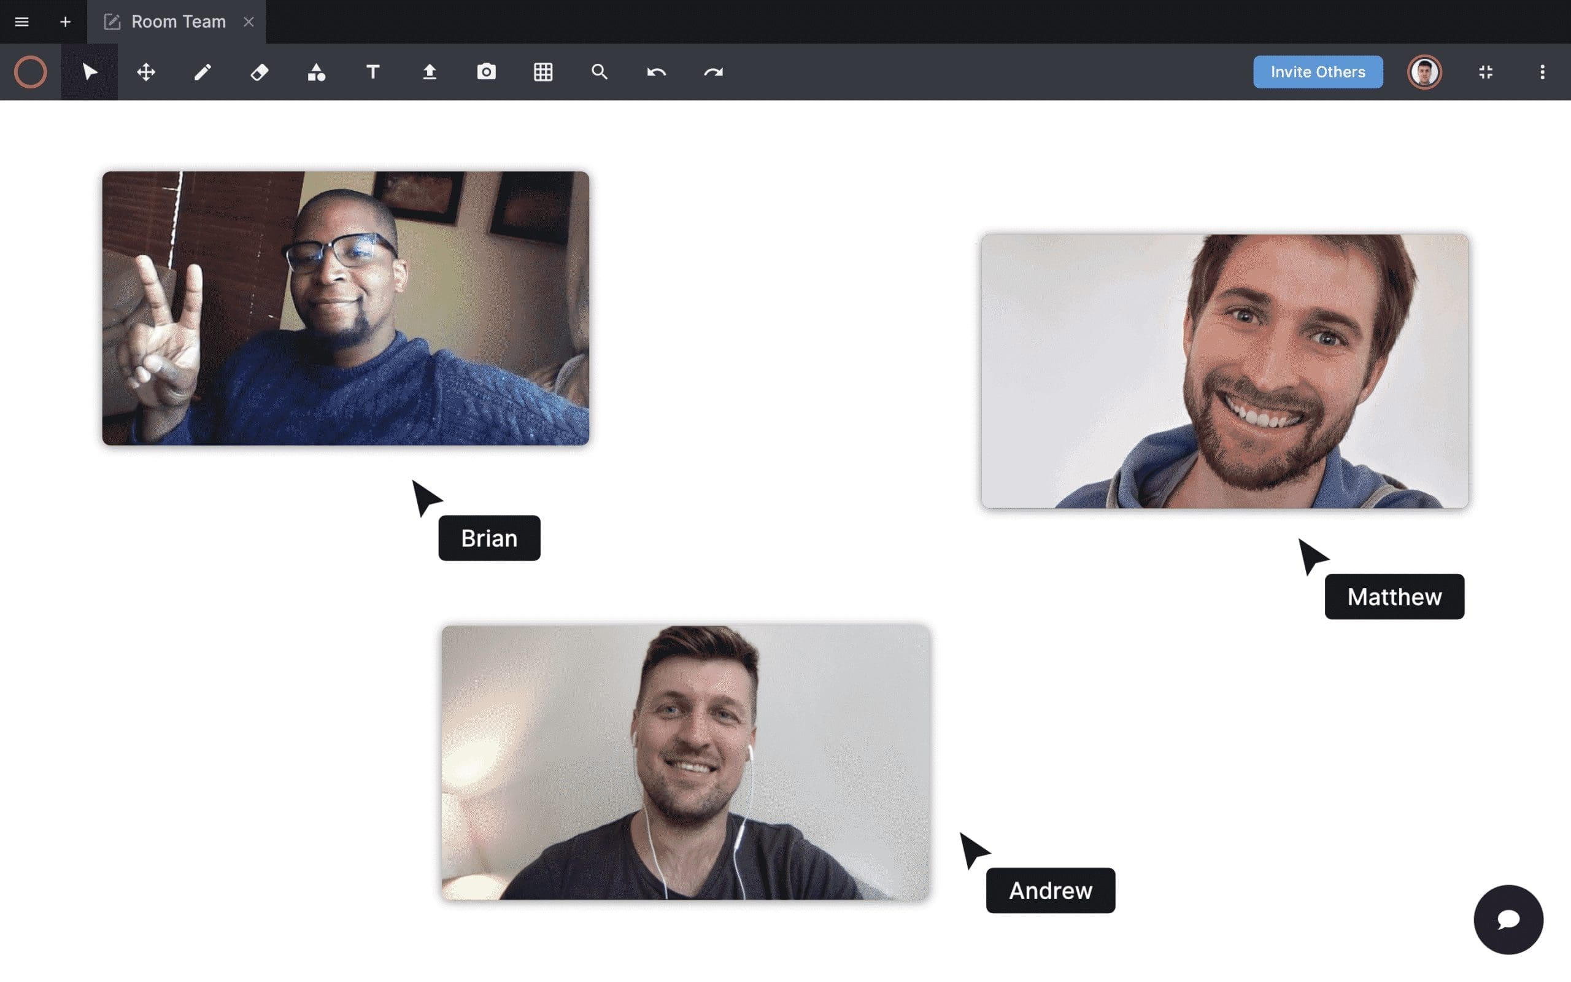The image size is (1571, 982).
Task: Open the user profile avatar
Action: pos(1424,71)
